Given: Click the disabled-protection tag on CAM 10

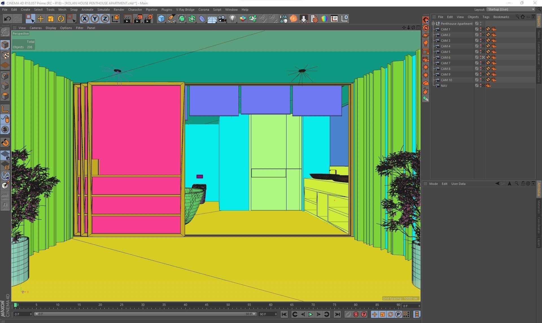Looking at the screenshot, I should click(x=488, y=80).
